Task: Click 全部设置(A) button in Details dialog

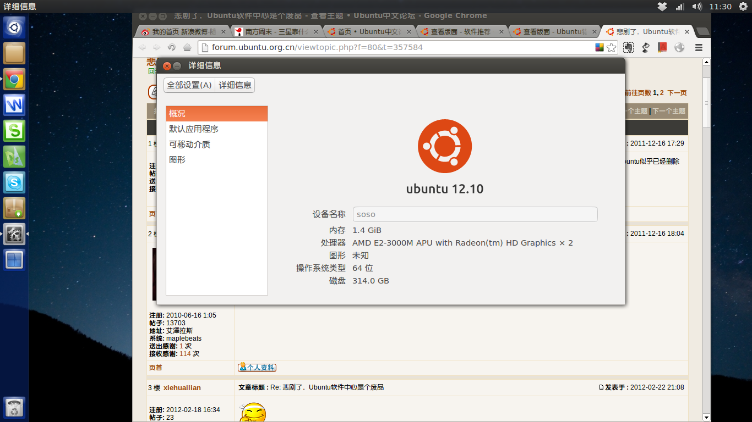Action: (x=189, y=85)
